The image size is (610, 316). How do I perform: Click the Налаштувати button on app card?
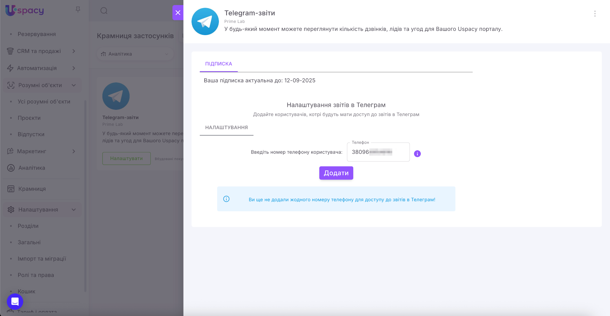[x=126, y=158]
